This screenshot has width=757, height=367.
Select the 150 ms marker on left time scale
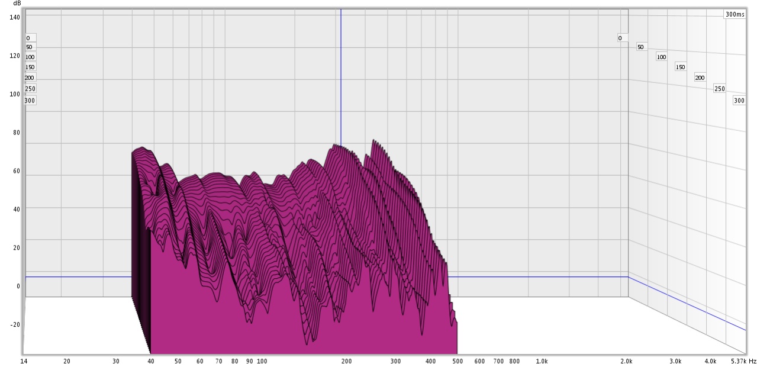pos(30,67)
